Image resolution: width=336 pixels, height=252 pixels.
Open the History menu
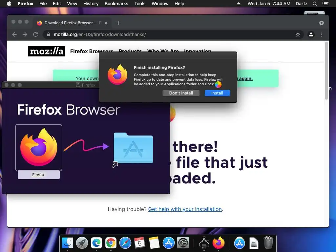91,4
